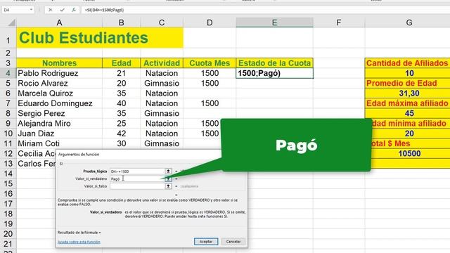The height and width of the screenshot is (253, 450).
Task: Select column D header
Action: [210, 22]
